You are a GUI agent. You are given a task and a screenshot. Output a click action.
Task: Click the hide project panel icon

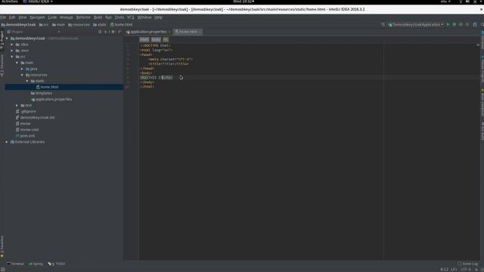click(119, 32)
